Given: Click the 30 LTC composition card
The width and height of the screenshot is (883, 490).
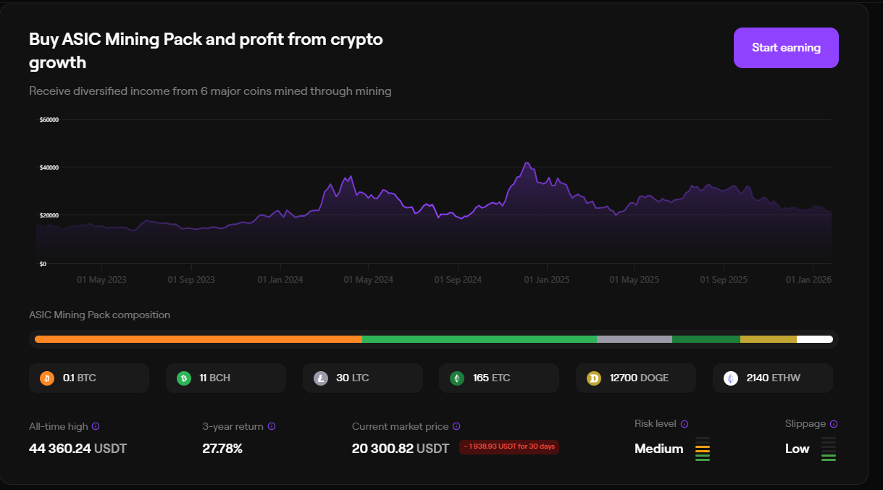Looking at the screenshot, I should point(363,378).
